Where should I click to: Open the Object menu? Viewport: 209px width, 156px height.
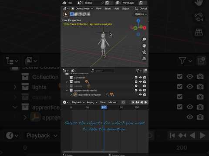tap(125, 9)
